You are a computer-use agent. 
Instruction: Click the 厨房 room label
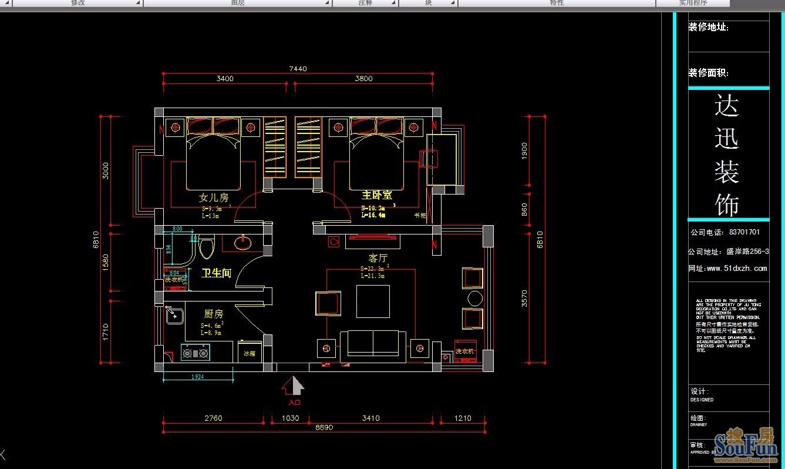tap(214, 314)
